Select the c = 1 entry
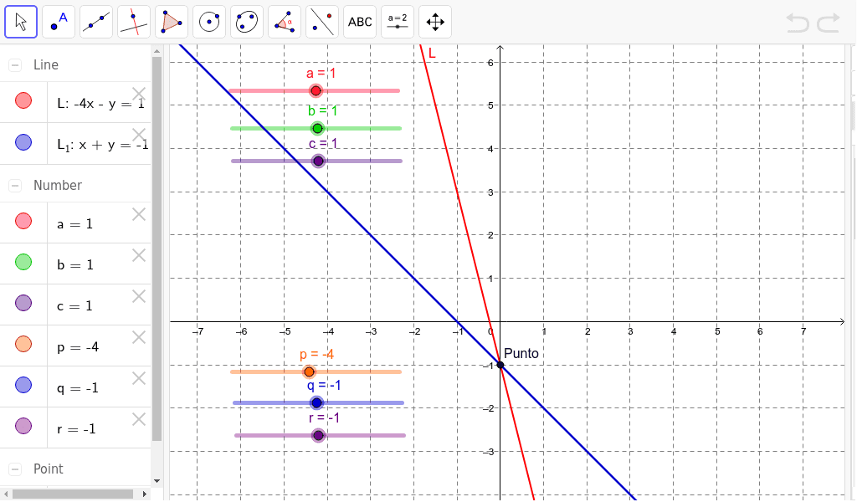 pyautogui.click(x=74, y=306)
